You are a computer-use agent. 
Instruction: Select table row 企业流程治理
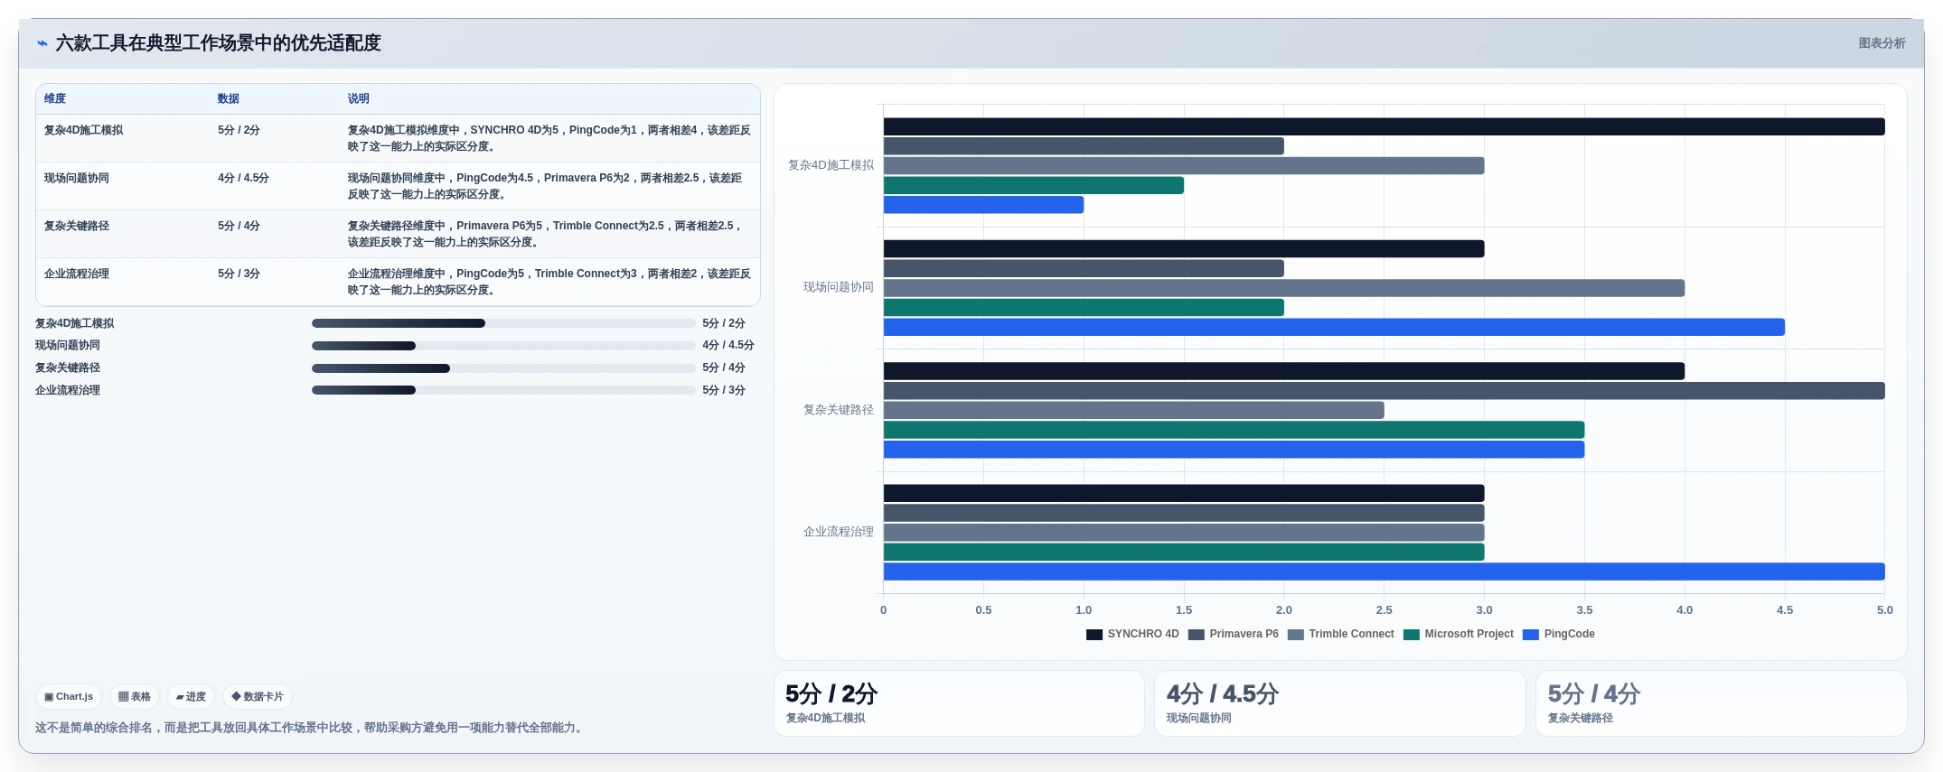point(398,282)
